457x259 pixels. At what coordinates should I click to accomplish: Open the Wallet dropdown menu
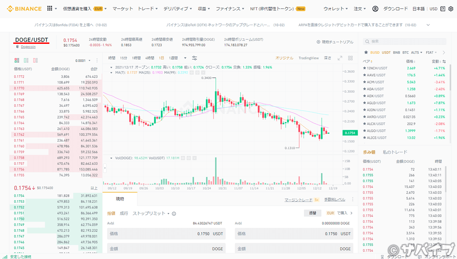(335, 9)
